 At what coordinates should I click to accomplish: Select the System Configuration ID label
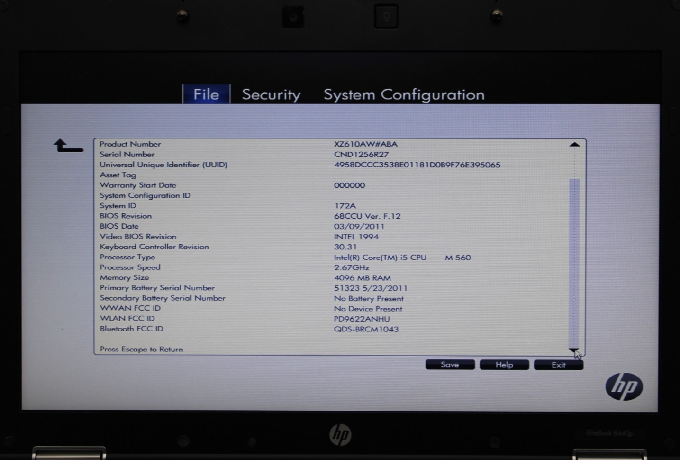[x=145, y=196]
